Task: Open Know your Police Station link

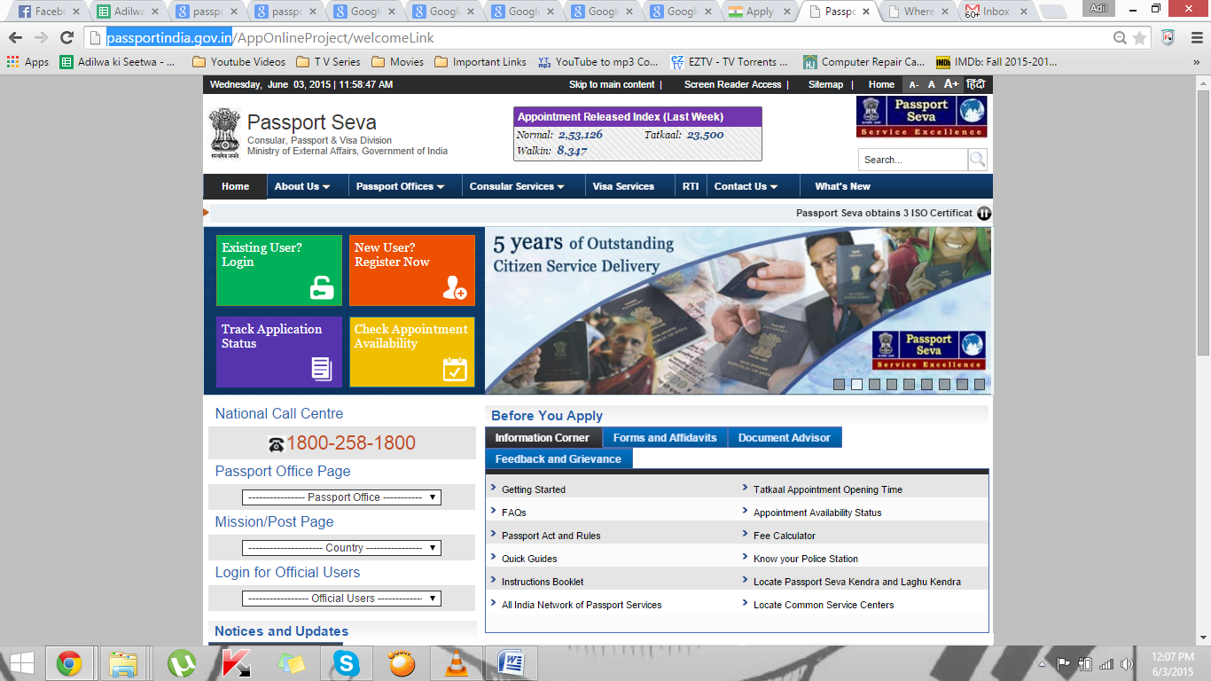Action: tap(806, 559)
